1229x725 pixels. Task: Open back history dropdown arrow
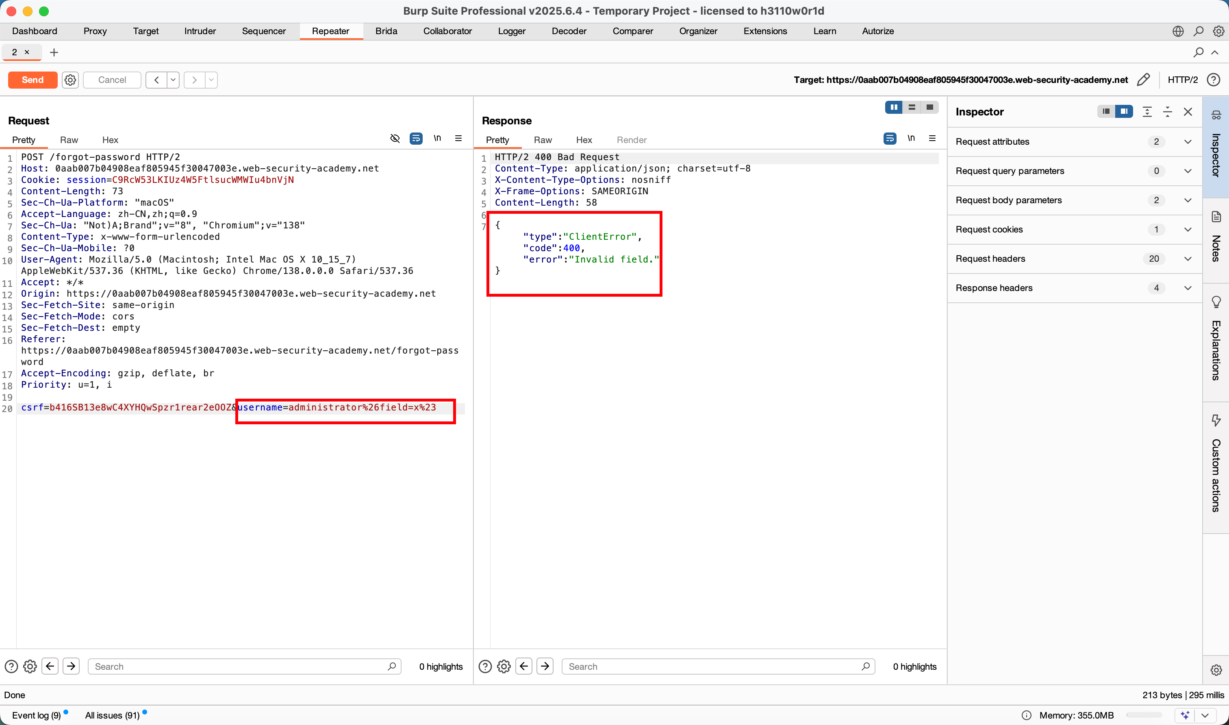point(174,80)
